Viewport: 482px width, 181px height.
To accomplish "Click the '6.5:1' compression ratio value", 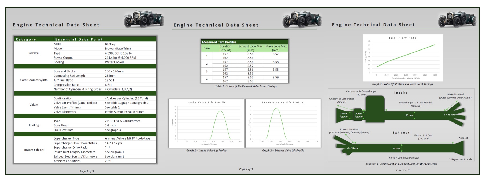I will [108, 85].
